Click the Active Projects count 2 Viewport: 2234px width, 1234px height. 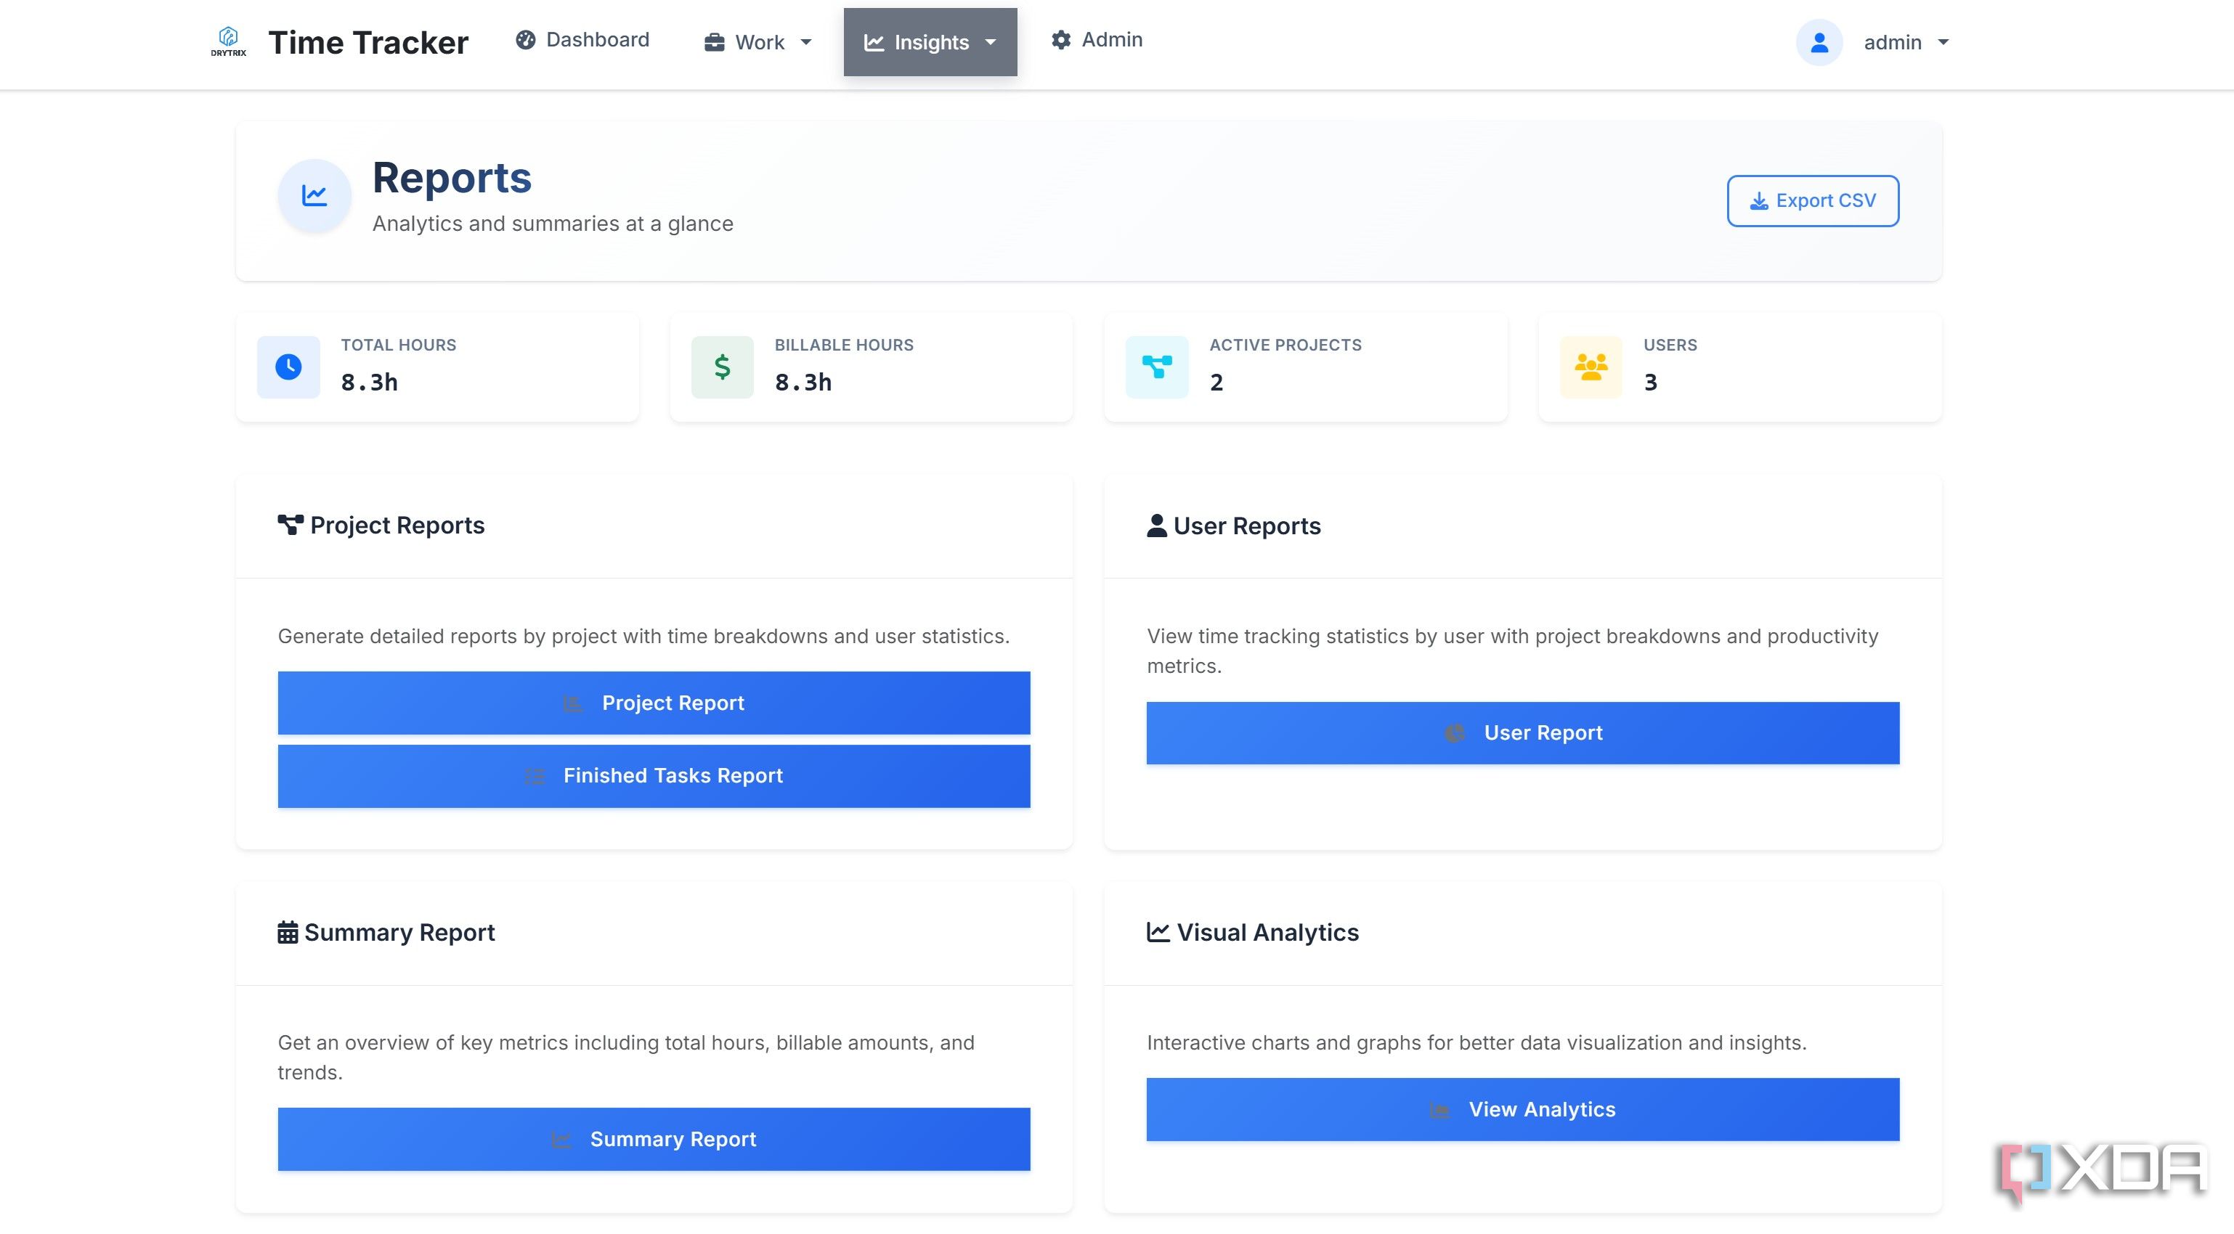point(1216,382)
